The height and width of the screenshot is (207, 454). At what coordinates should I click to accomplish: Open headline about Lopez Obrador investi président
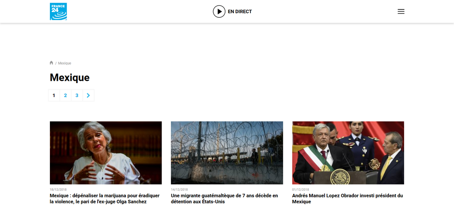tap(347, 199)
